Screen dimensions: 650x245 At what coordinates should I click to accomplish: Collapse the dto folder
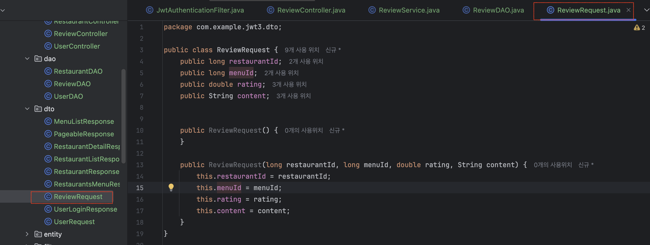27,109
